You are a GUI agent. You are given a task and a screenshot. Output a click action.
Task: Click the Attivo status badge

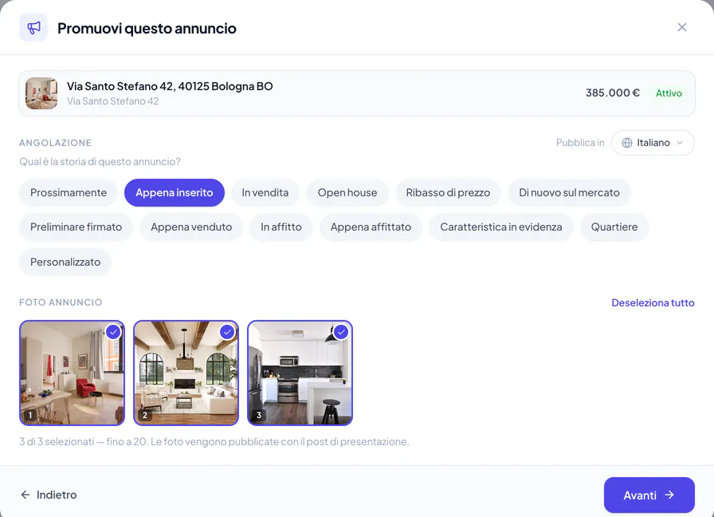pyautogui.click(x=669, y=93)
